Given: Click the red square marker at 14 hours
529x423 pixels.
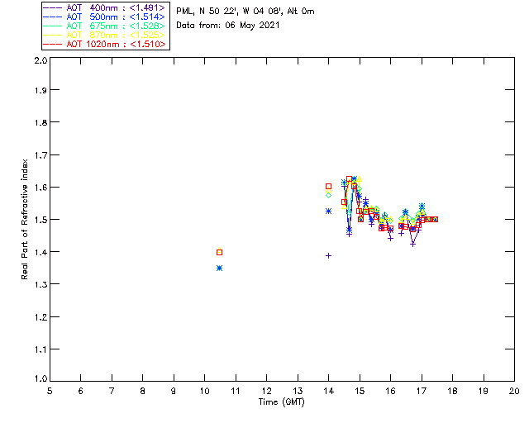Looking at the screenshot, I should pyautogui.click(x=329, y=186).
